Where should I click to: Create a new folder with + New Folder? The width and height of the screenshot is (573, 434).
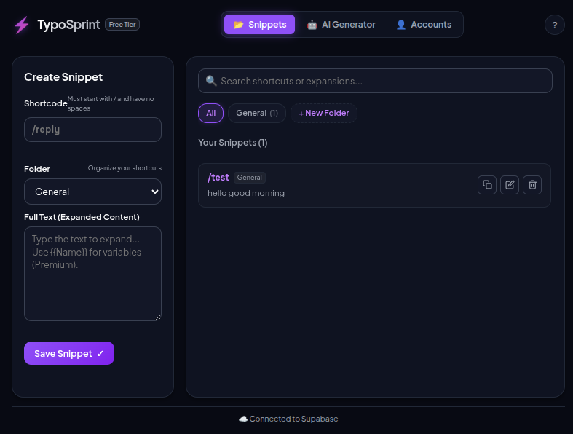(324, 114)
